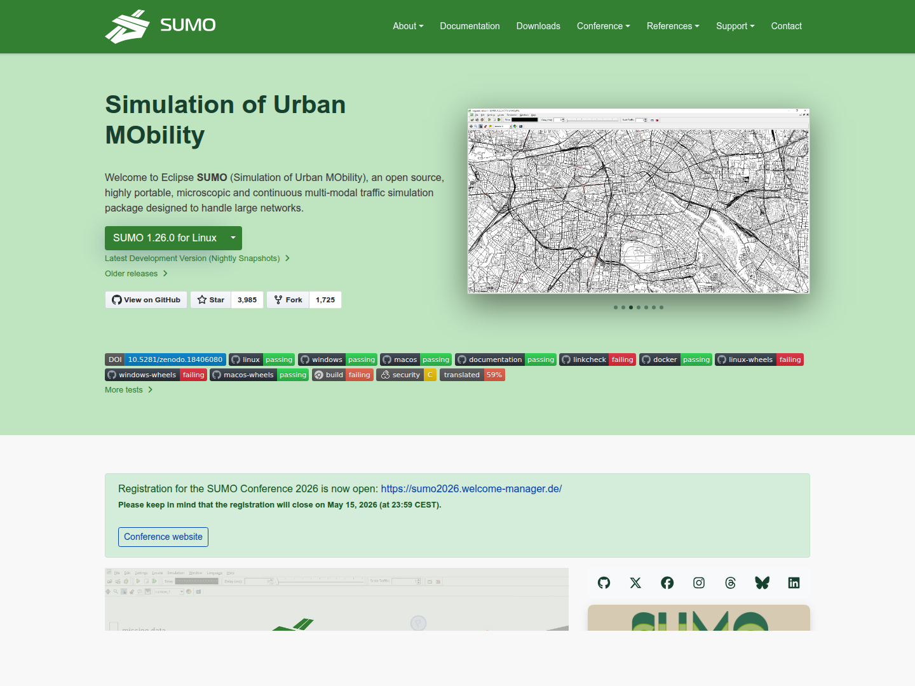Open the Threads social icon link

click(731, 583)
